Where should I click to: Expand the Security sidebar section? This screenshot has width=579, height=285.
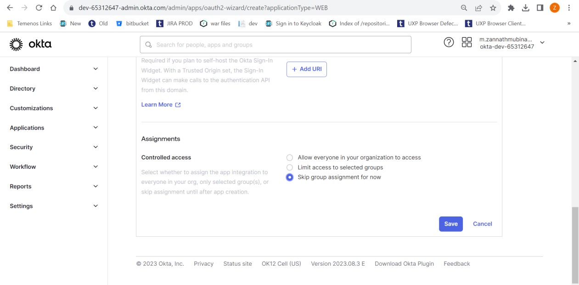[x=54, y=148]
